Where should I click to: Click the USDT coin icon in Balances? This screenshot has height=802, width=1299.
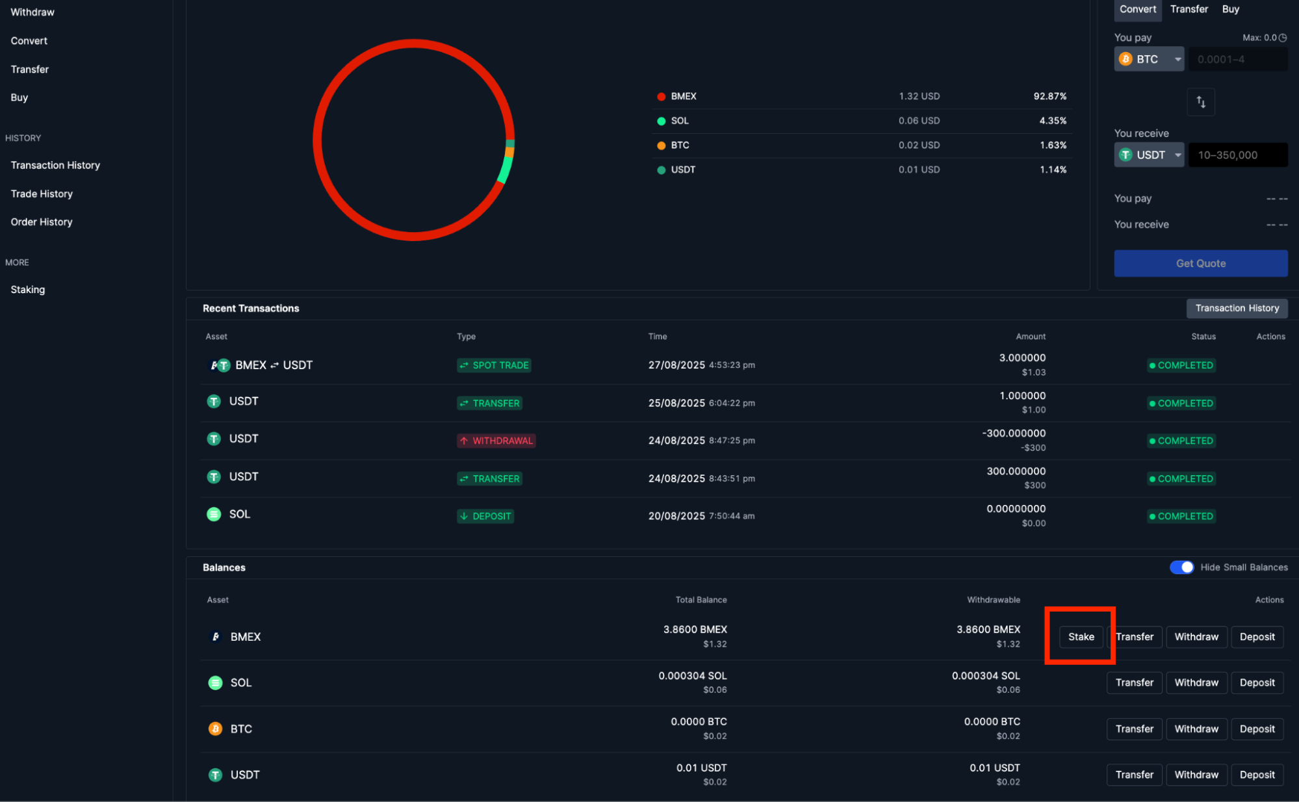[215, 775]
